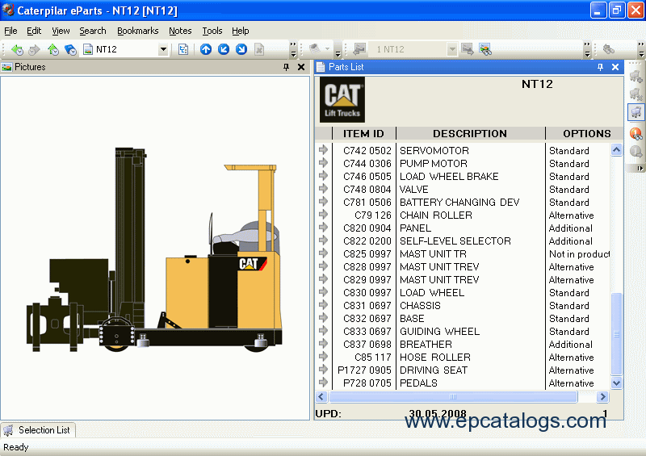
Task: Expand first toolbar overflow chevron
Action: [293, 49]
